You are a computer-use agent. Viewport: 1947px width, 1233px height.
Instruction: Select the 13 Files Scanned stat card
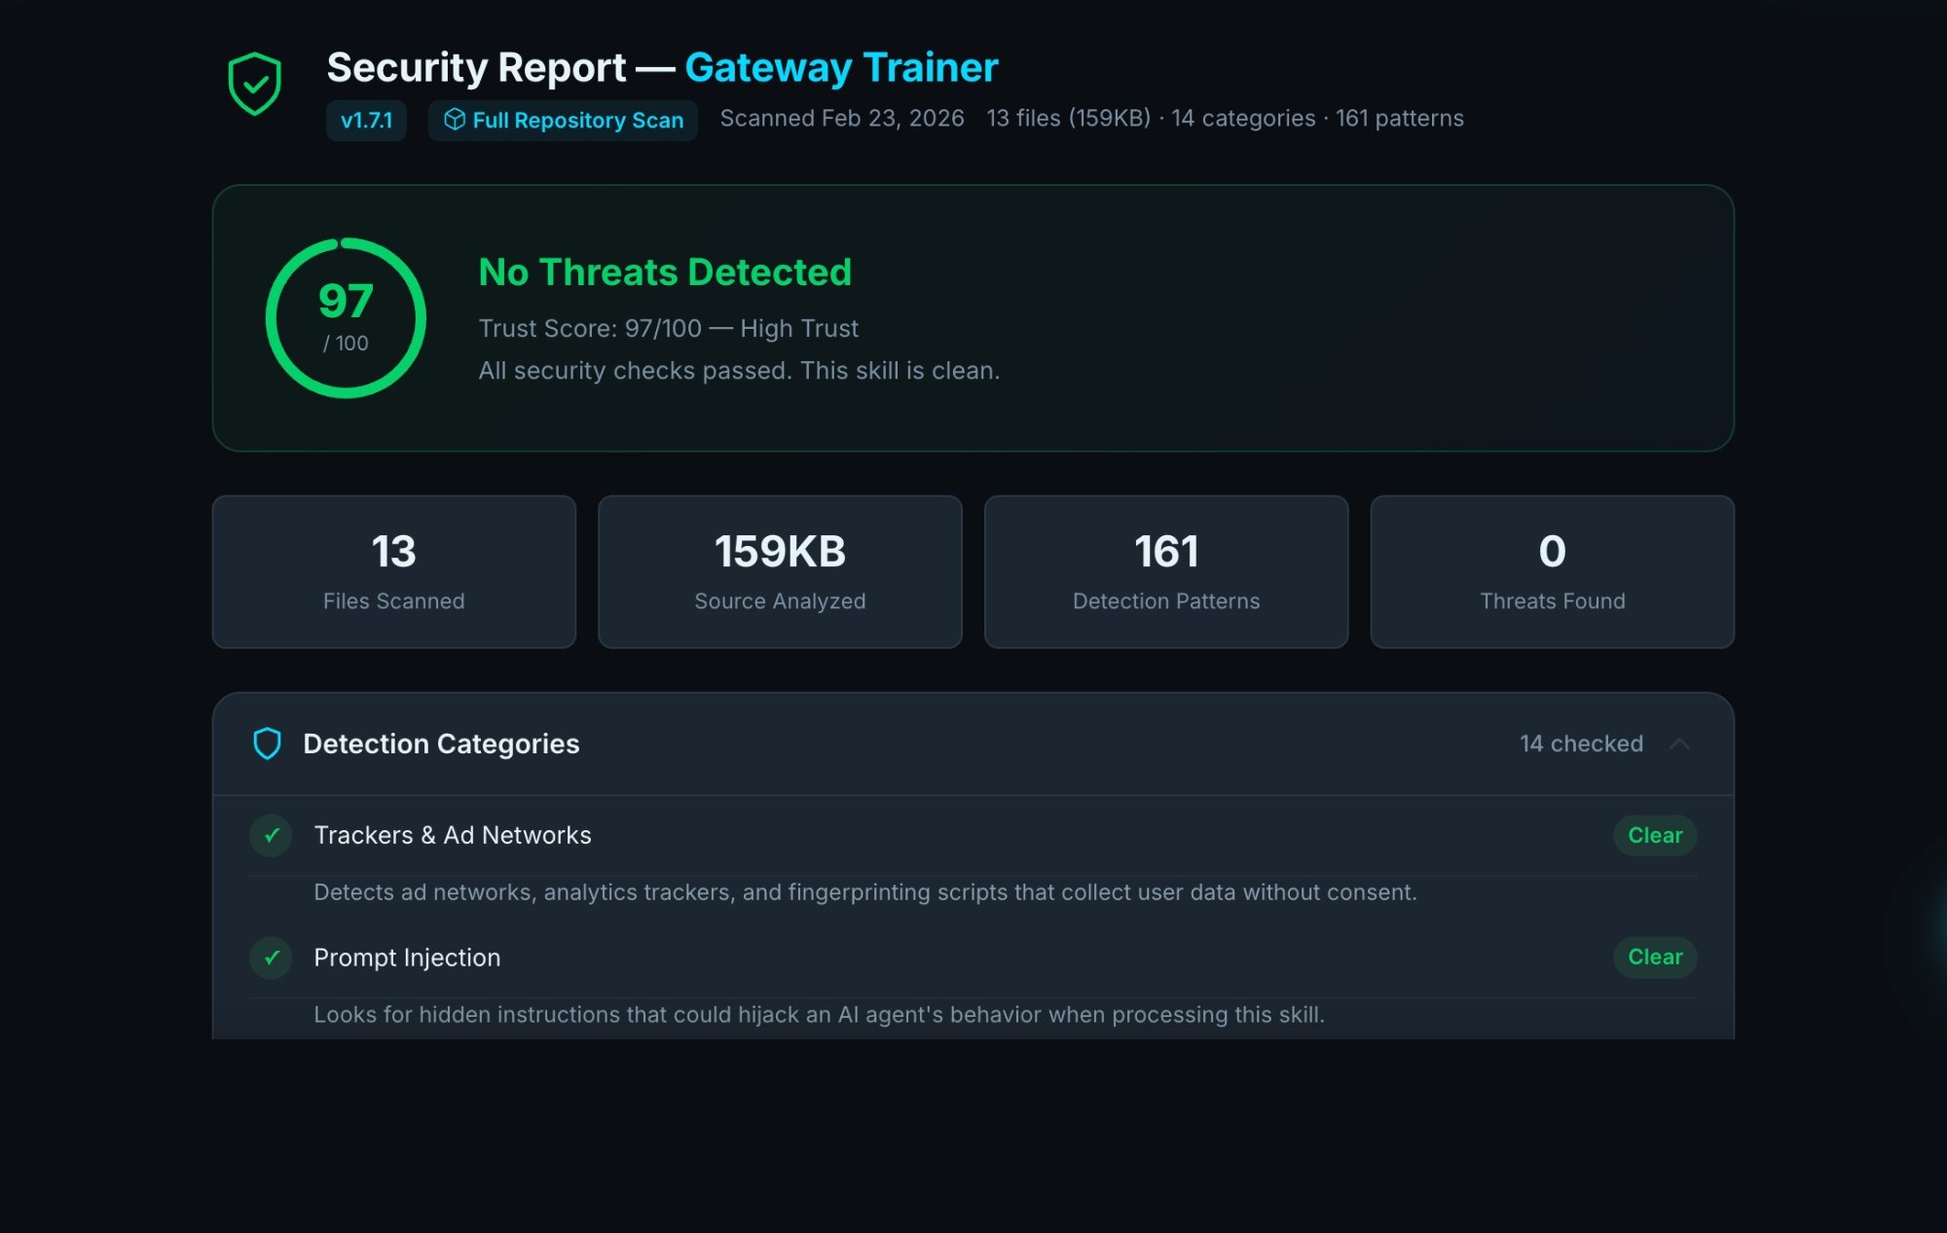393,570
